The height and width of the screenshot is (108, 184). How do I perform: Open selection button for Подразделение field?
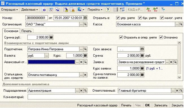(x=77, y=91)
